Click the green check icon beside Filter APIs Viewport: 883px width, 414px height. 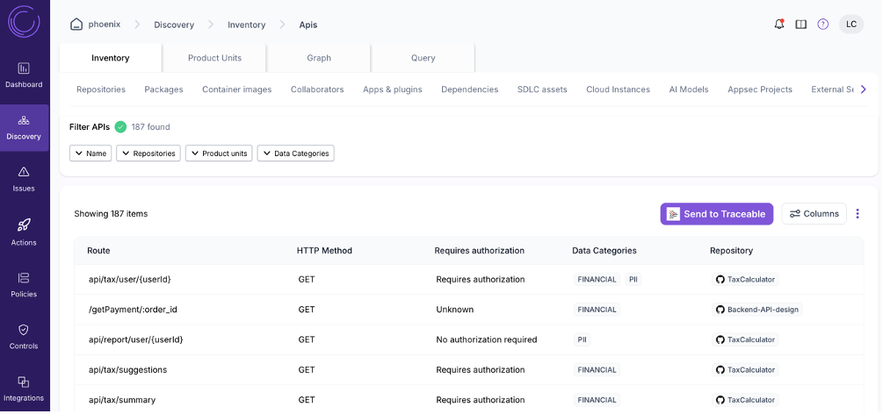[x=120, y=127]
